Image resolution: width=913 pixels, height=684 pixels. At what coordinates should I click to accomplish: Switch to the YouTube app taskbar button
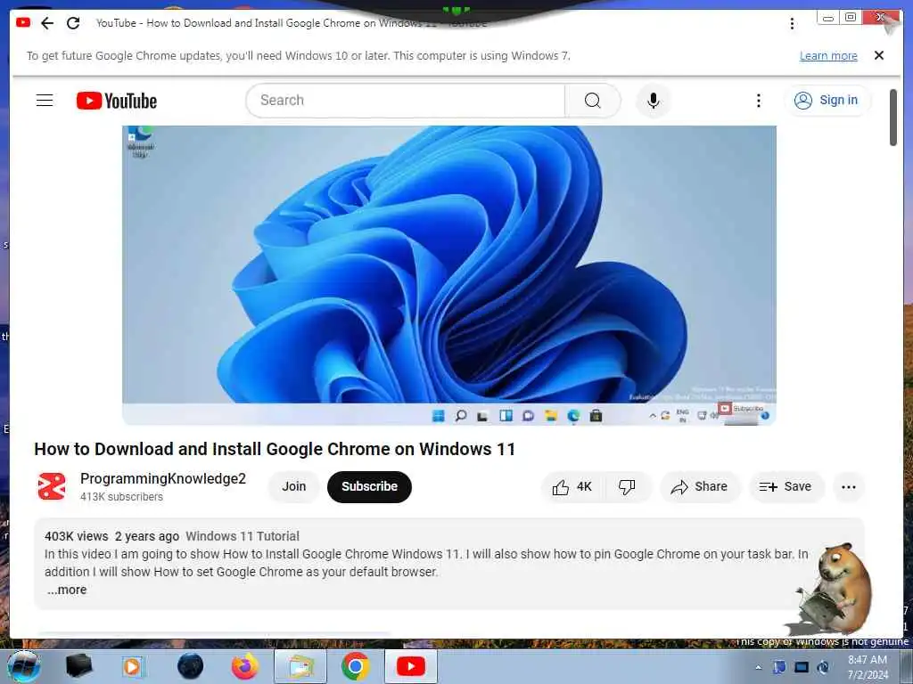pos(410,666)
